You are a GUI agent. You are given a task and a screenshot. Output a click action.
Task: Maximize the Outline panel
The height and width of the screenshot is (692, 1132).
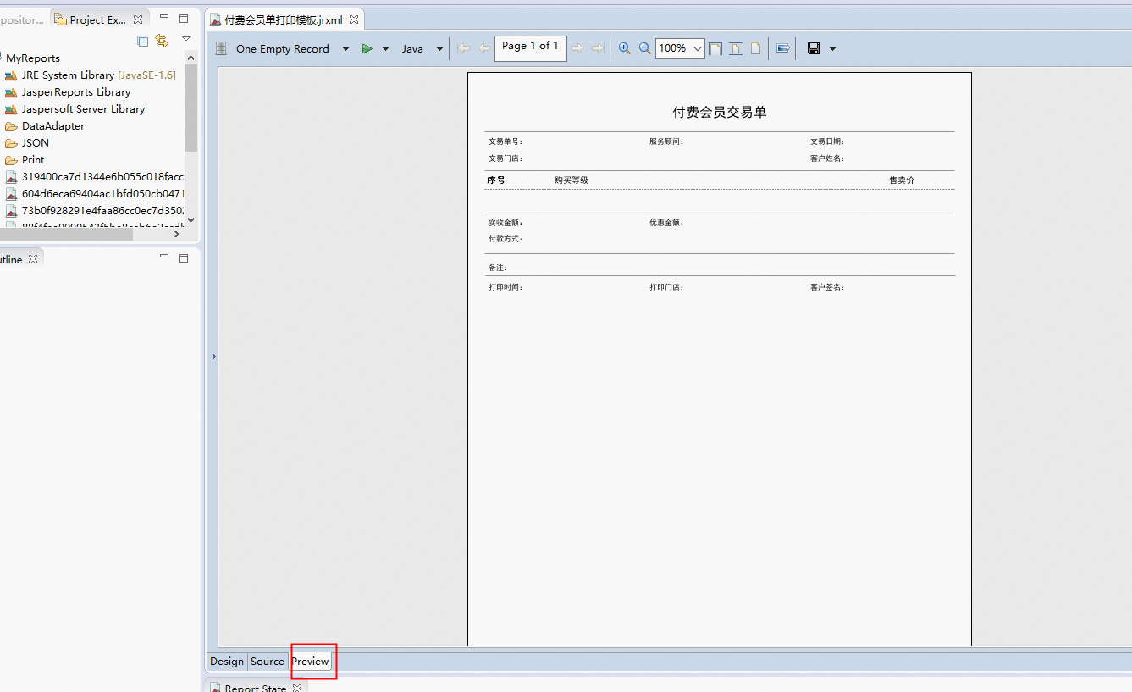(184, 258)
